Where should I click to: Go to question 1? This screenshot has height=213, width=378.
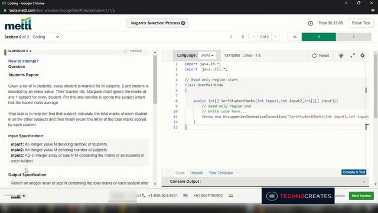pos(231,37)
